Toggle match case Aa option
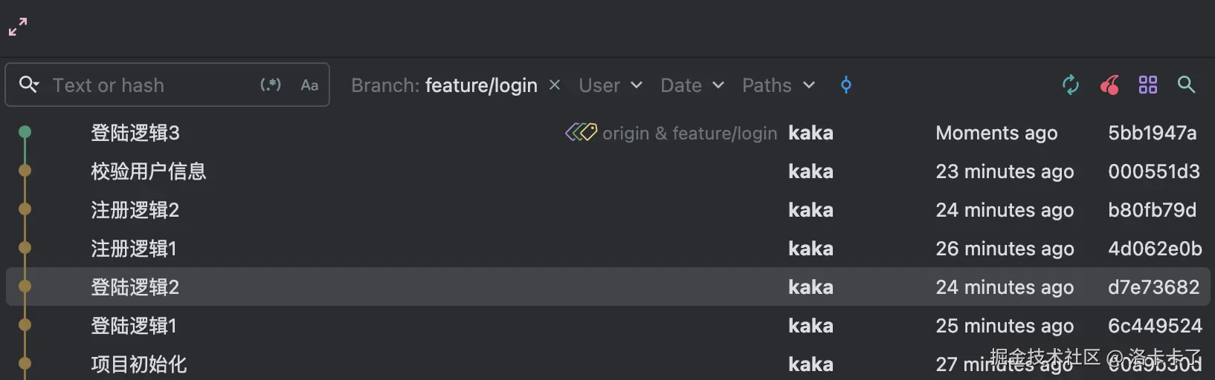 [309, 85]
